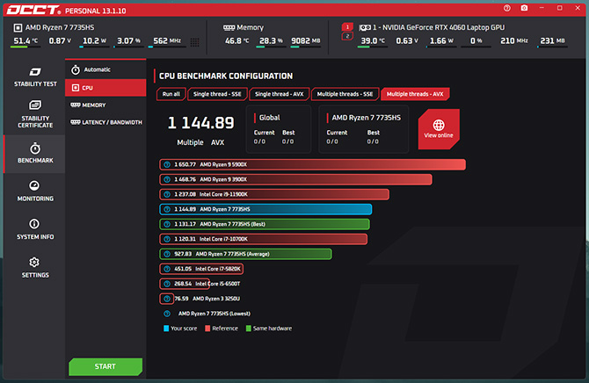Click the AMD Ryzen 7 7735HS ranking card
The width and height of the screenshot is (589, 383).
(364, 129)
